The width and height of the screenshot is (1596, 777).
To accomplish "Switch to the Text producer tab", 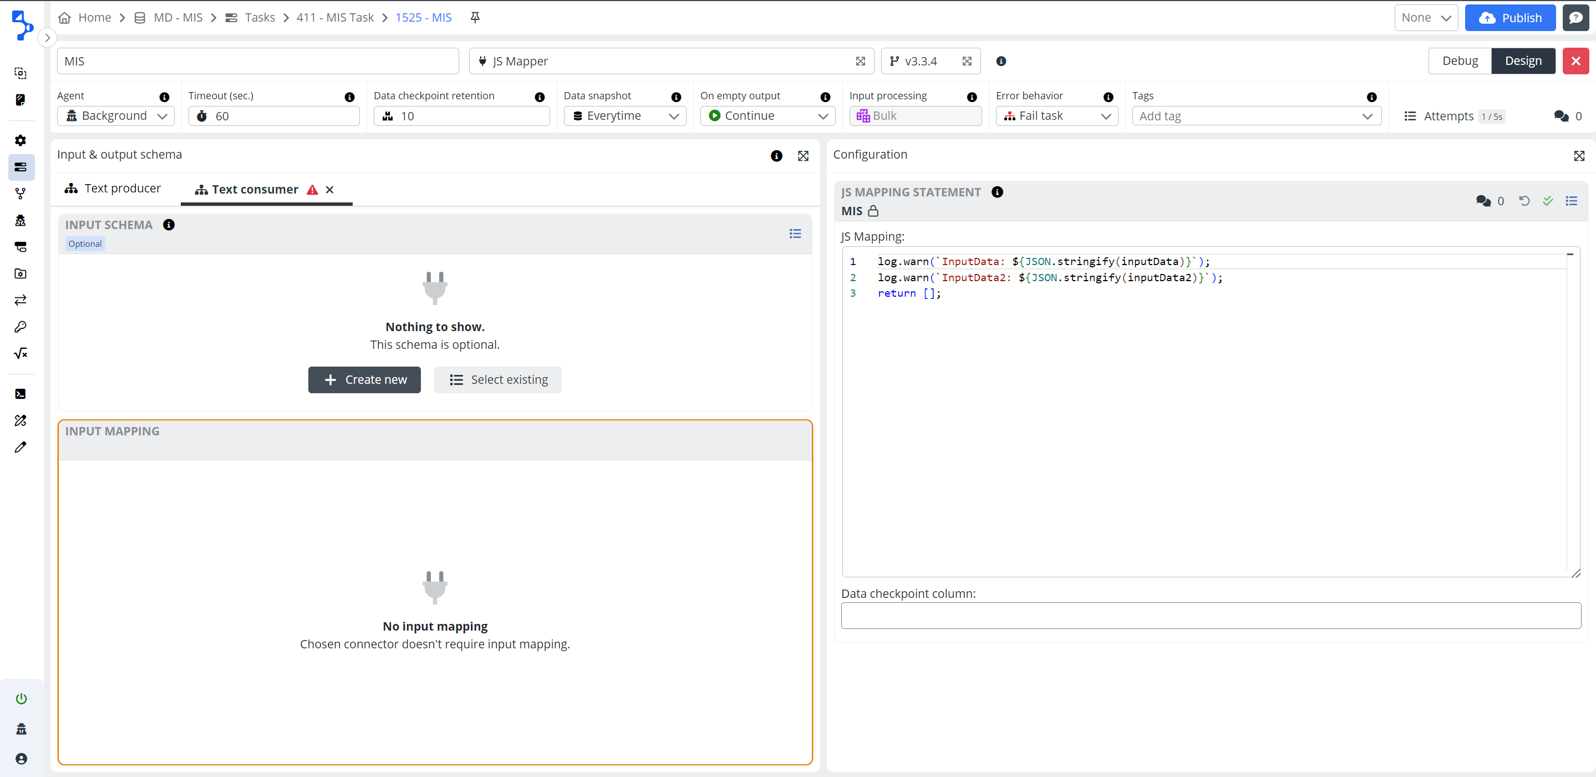I will pyautogui.click(x=113, y=189).
